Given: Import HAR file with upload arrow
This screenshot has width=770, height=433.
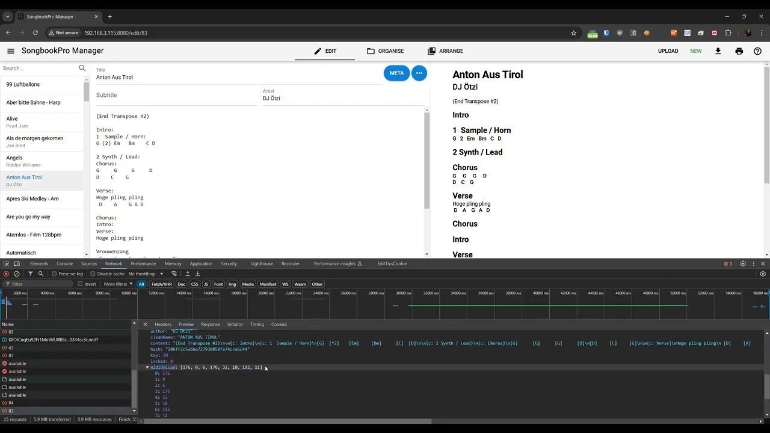Looking at the screenshot, I should (188, 274).
